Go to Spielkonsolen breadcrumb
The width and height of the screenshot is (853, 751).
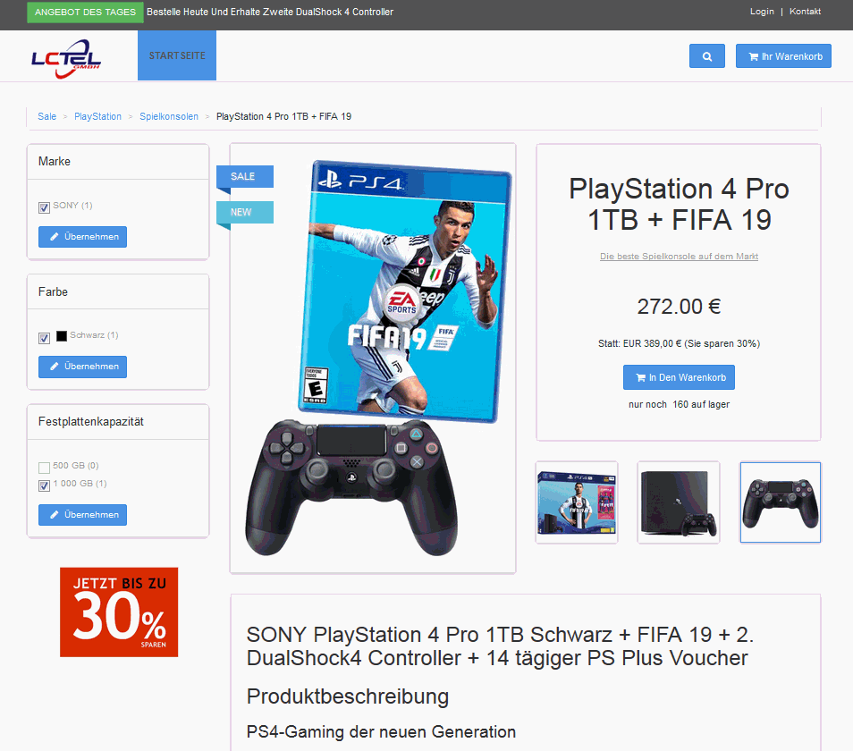pyautogui.click(x=169, y=116)
